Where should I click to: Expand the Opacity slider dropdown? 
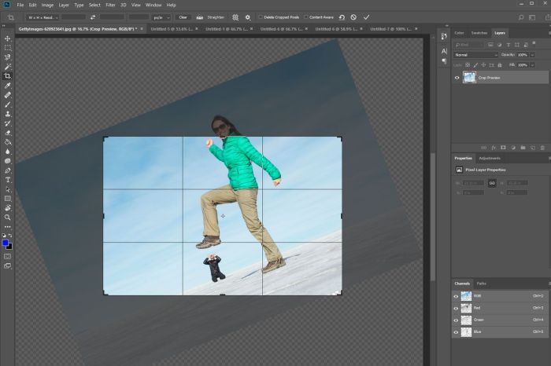[532, 55]
